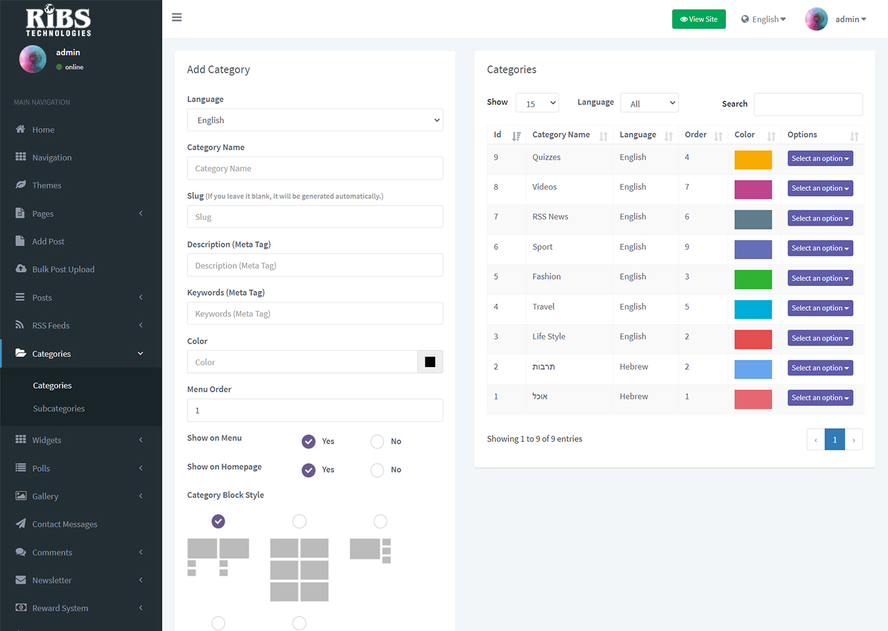Click the Gallery image icon
This screenshot has width=888, height=631.
point(20,496)
